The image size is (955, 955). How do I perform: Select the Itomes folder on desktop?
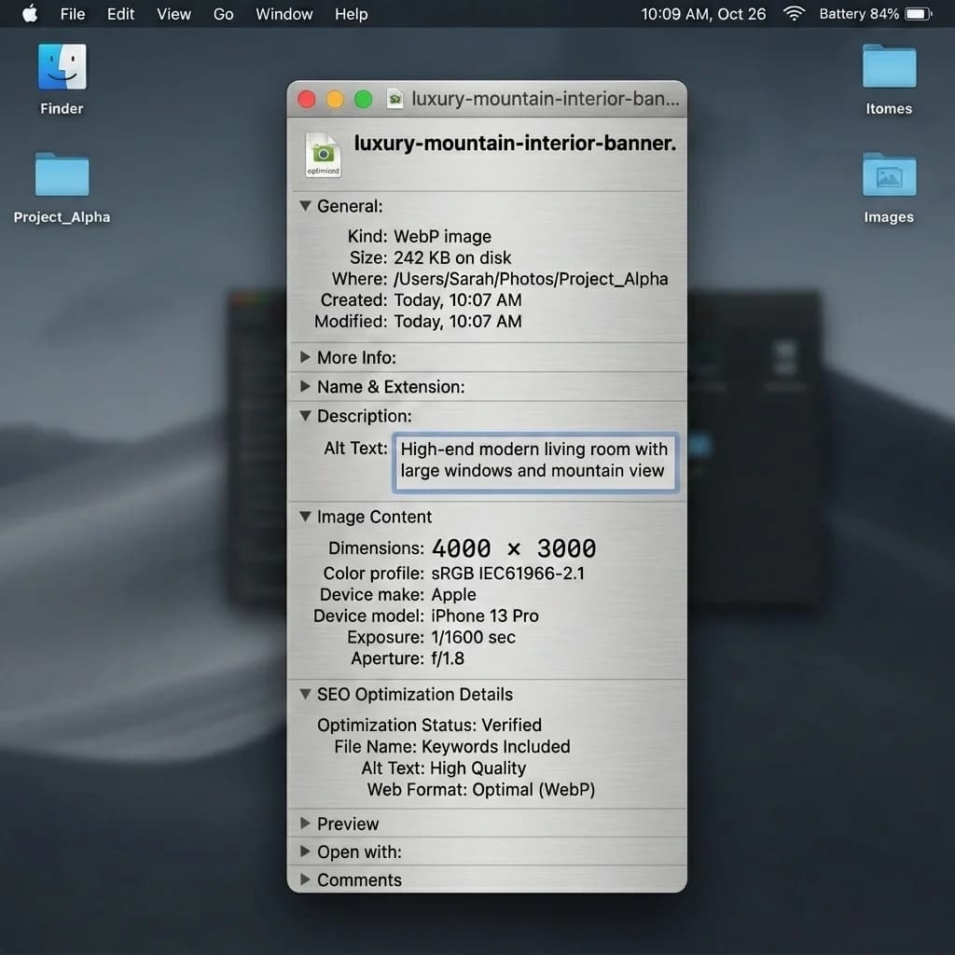click(x=889, y=66)
